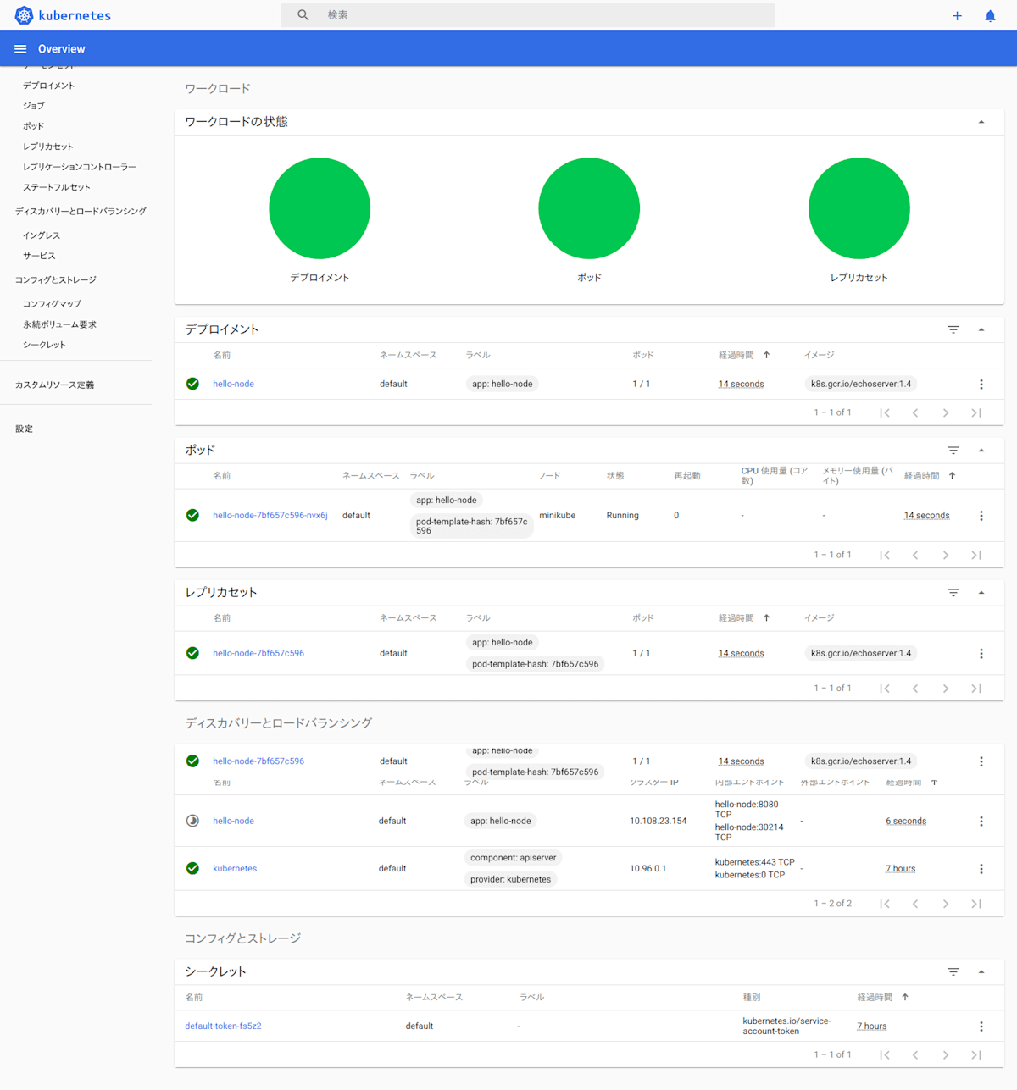Open the notifications bell

(x=990, y=15)
